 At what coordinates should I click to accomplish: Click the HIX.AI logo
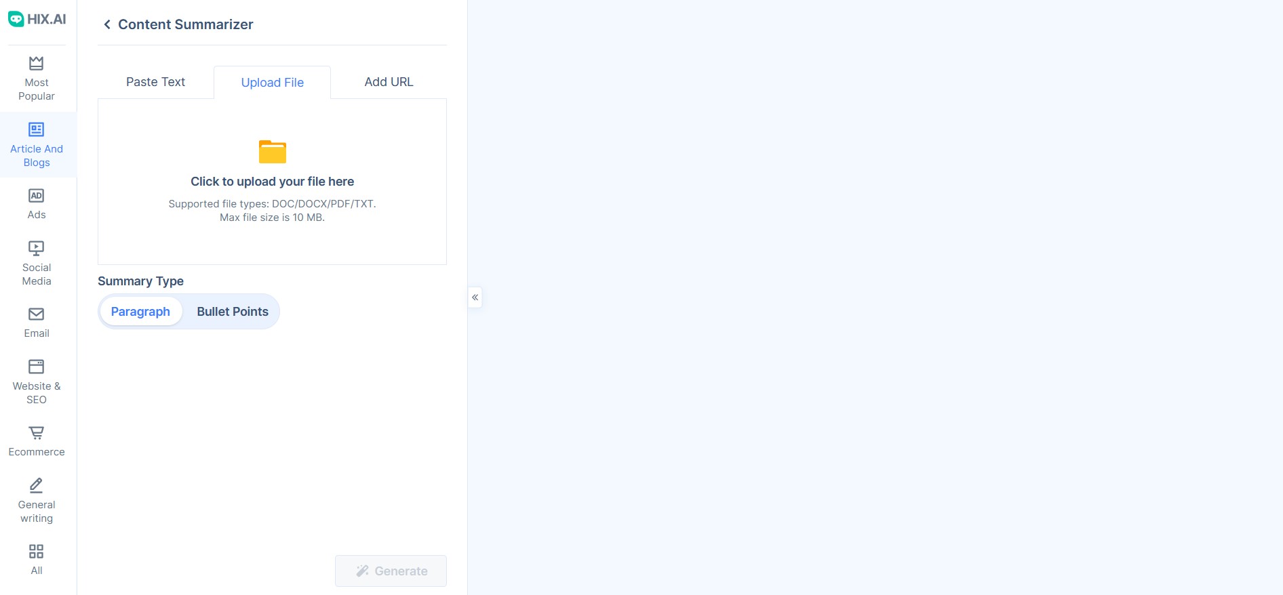[37, 19]
